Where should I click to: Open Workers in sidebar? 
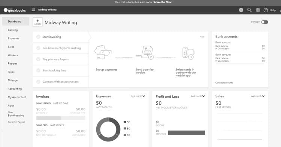pyautogui.click(x=13, y=55)
